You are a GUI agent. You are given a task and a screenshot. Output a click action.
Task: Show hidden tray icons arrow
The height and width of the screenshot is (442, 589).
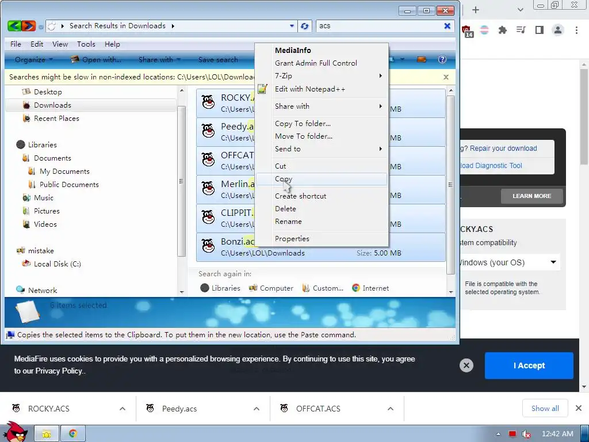[x=498, y=434]
